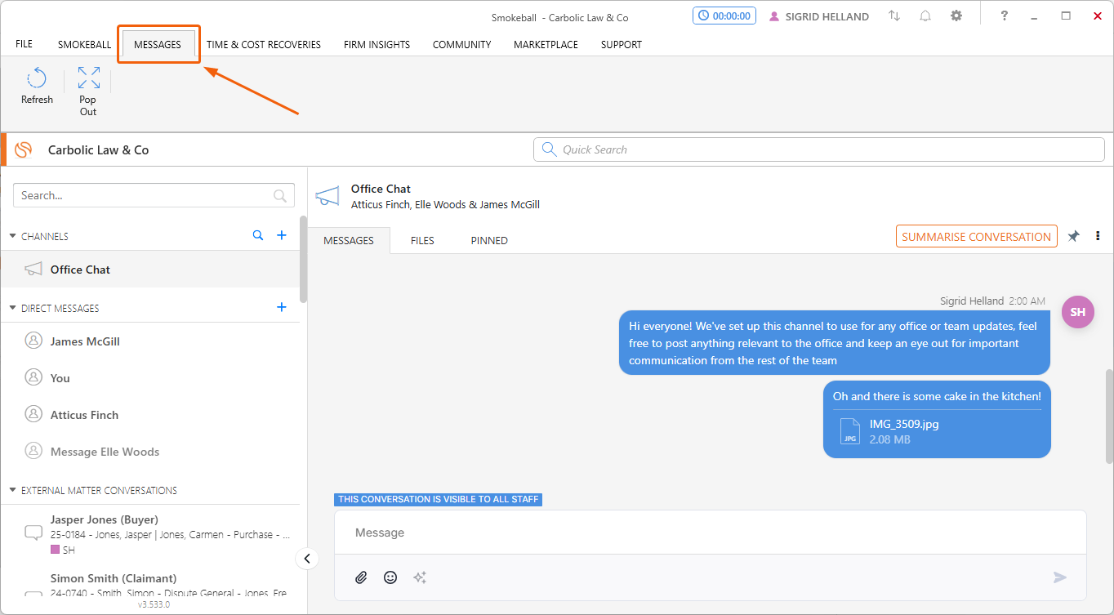
Task: Open the timer showing 00:00:00
Action: tap(724, 16)
